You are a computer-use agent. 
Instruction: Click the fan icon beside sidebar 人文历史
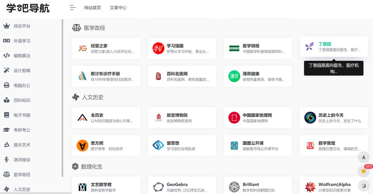(x=7, y=189)
